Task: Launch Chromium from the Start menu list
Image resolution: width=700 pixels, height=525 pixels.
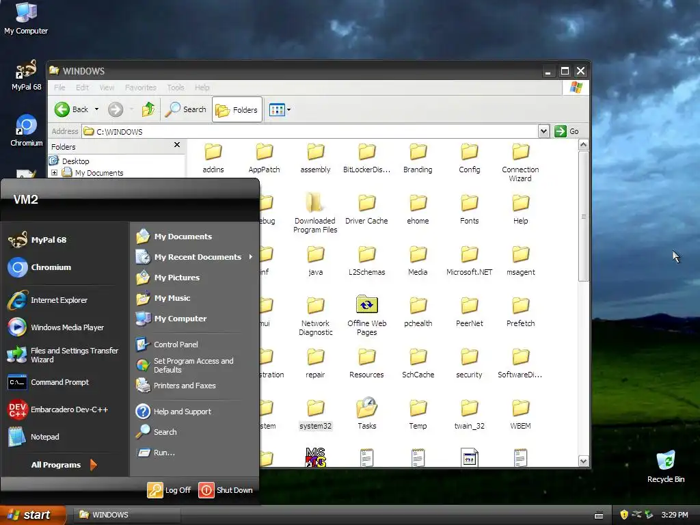Action: point(40,267)
